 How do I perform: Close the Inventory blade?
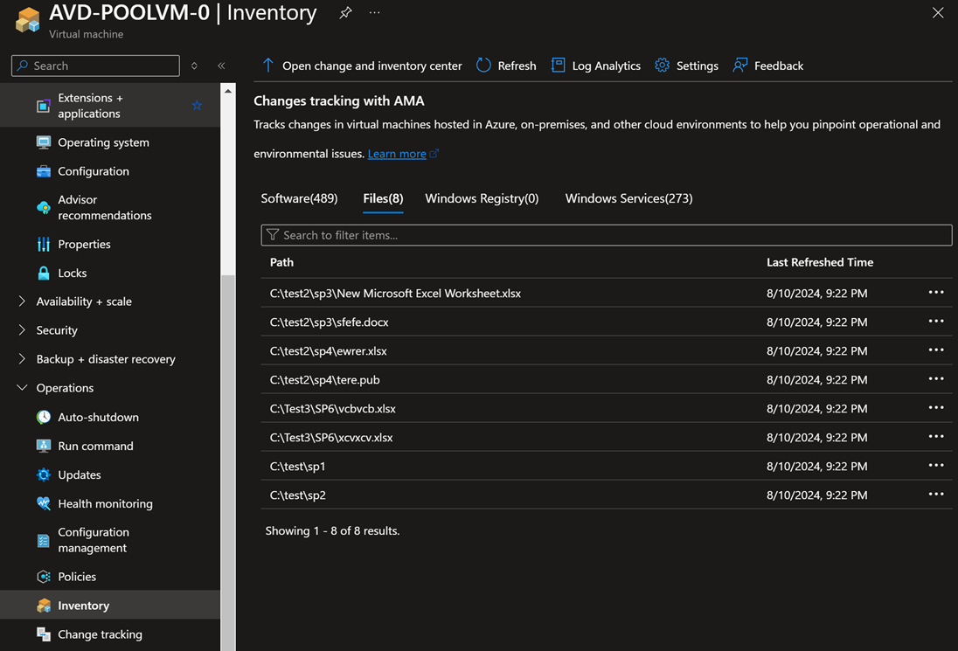coord(938,12)
